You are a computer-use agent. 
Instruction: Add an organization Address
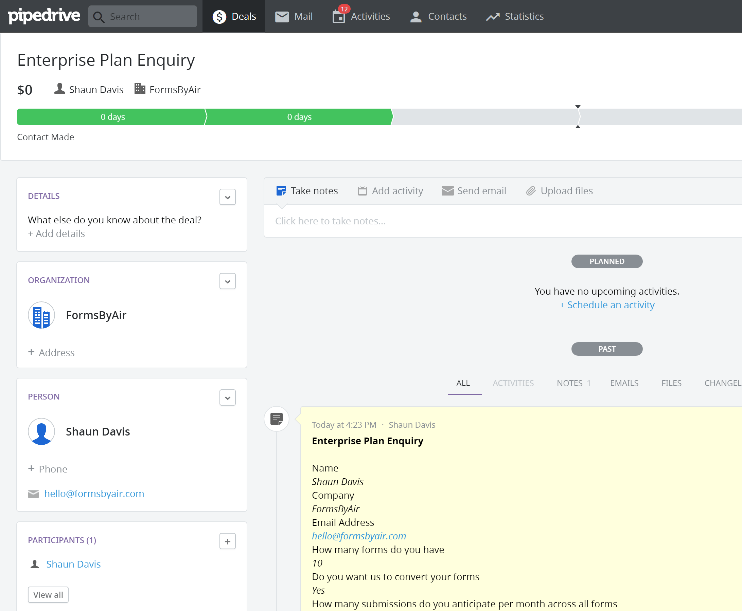click(51, 352)
